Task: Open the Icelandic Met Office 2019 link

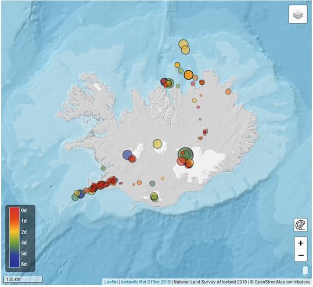Action: (146, 282)
